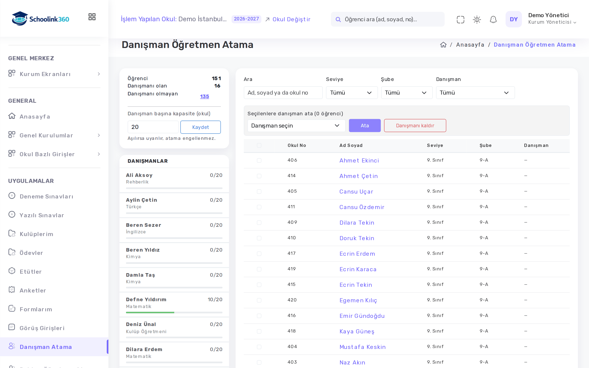Screen dimensions: 589x368
Task: Open the grid apps menu icon
Action: click(x=92, y=17)
